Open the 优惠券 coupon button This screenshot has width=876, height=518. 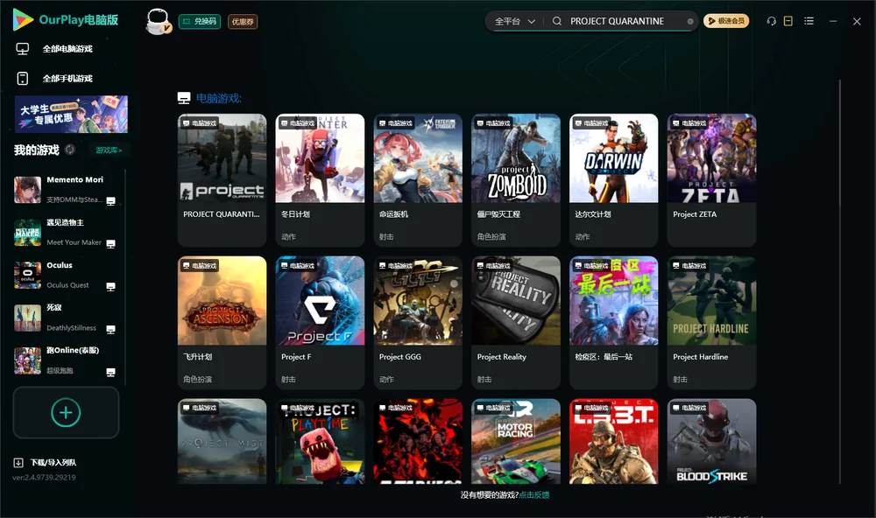point(243,22)
